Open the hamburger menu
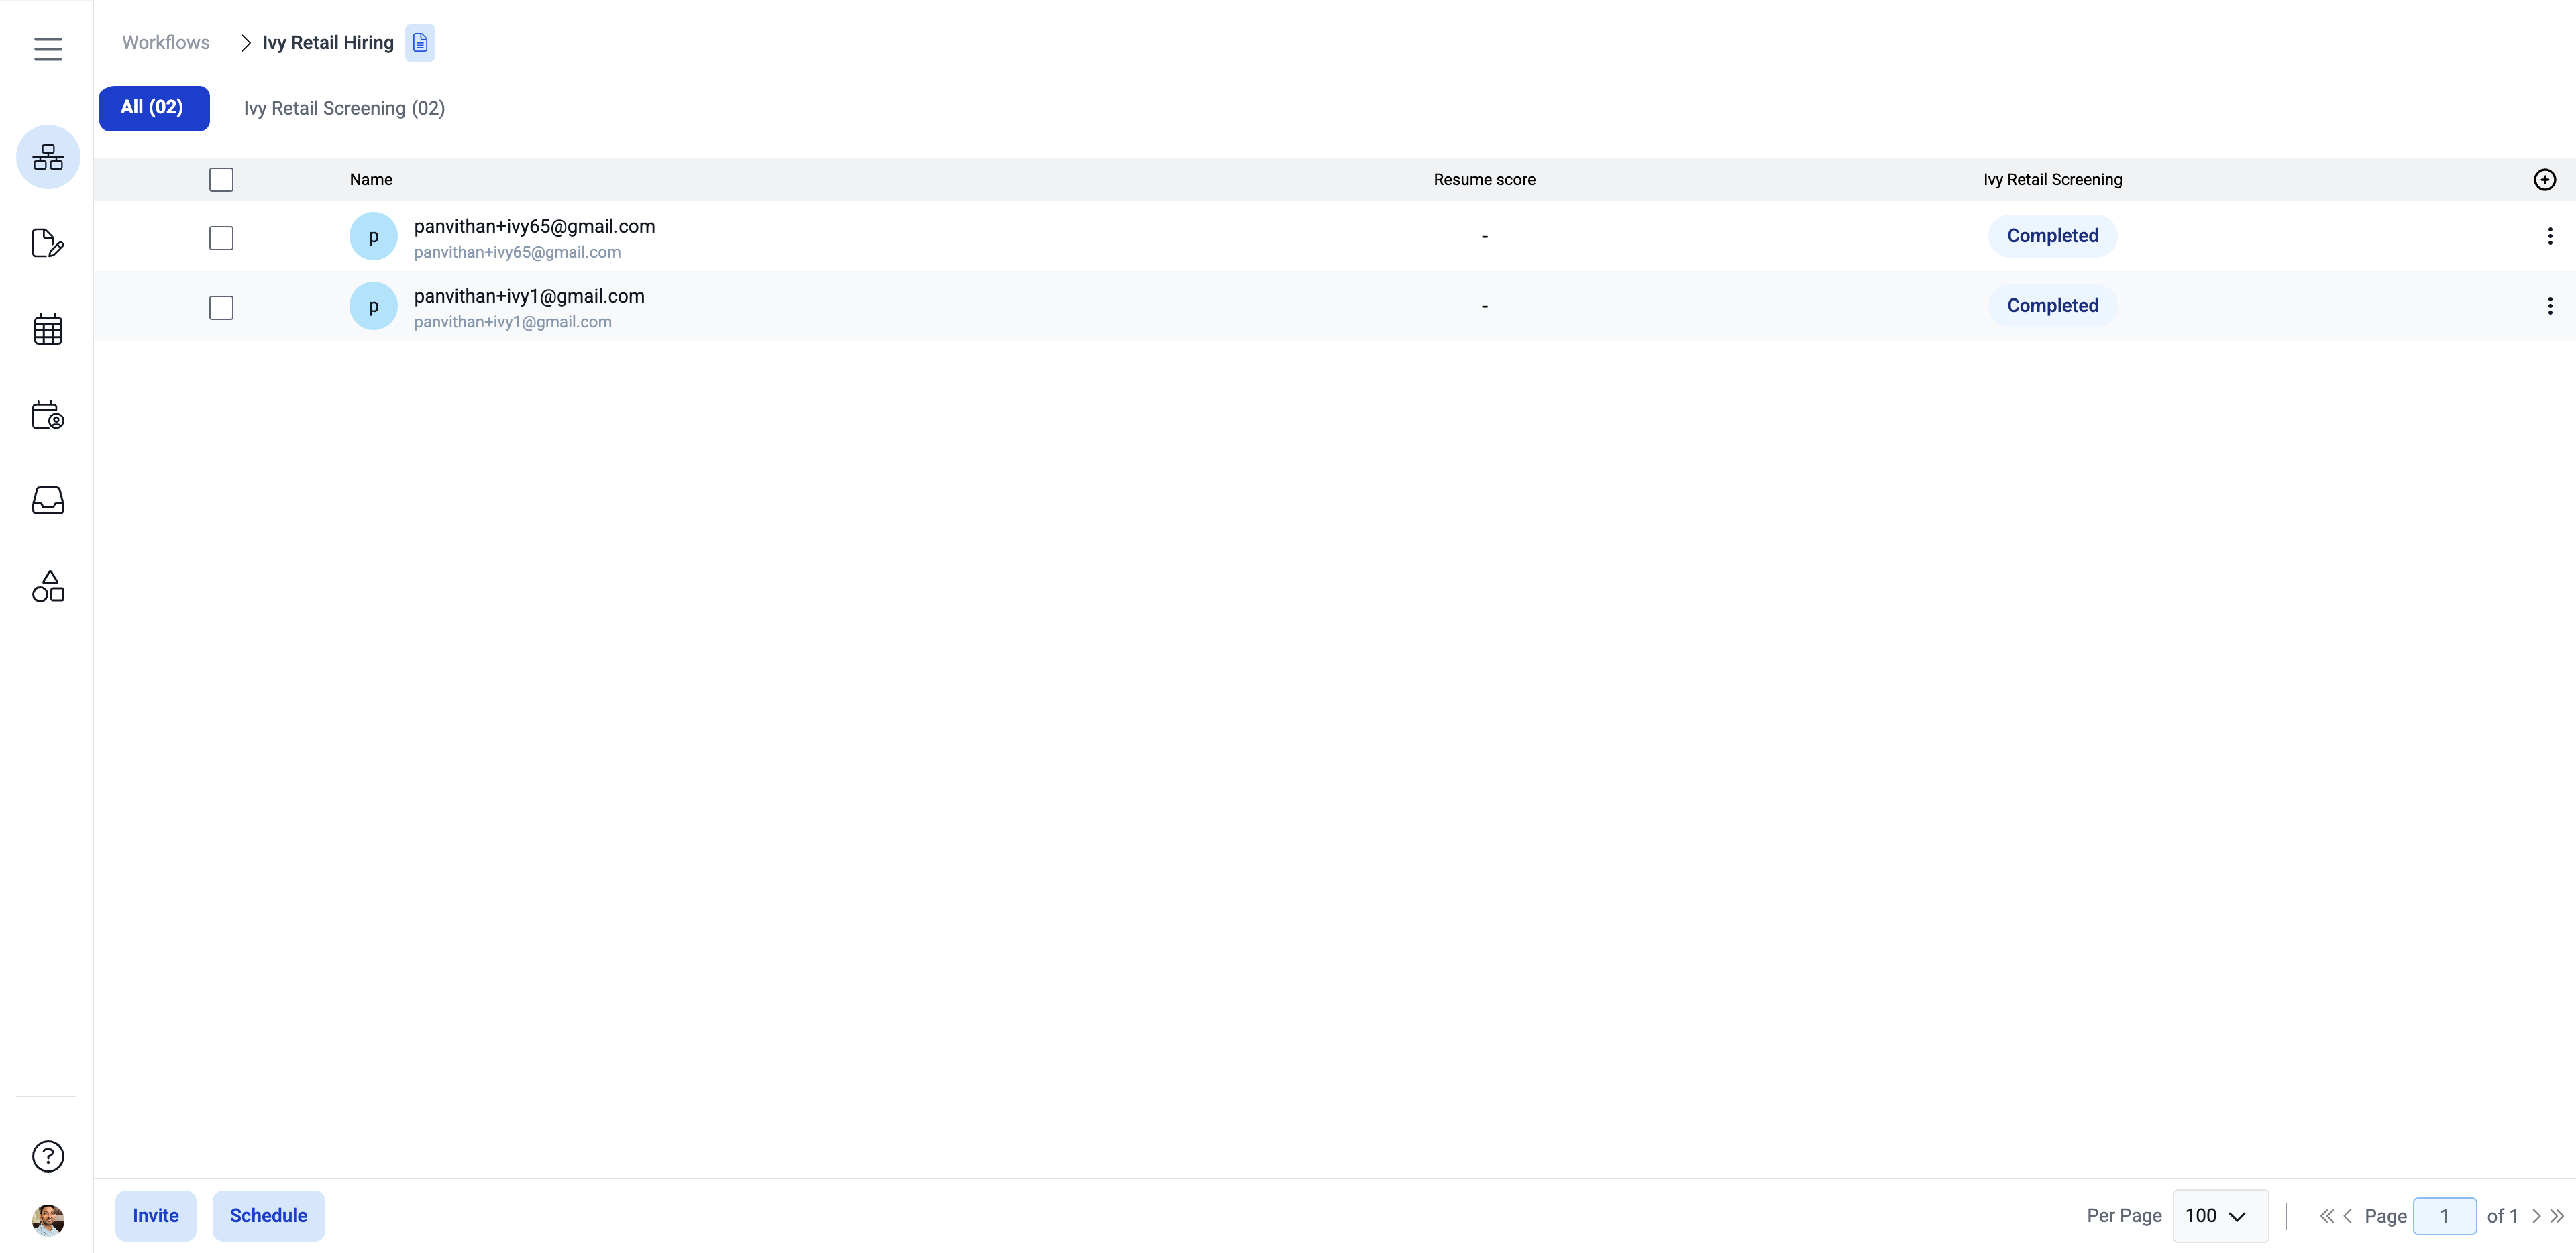Viewport: 2576px width, 1253px height. [48, 48]
